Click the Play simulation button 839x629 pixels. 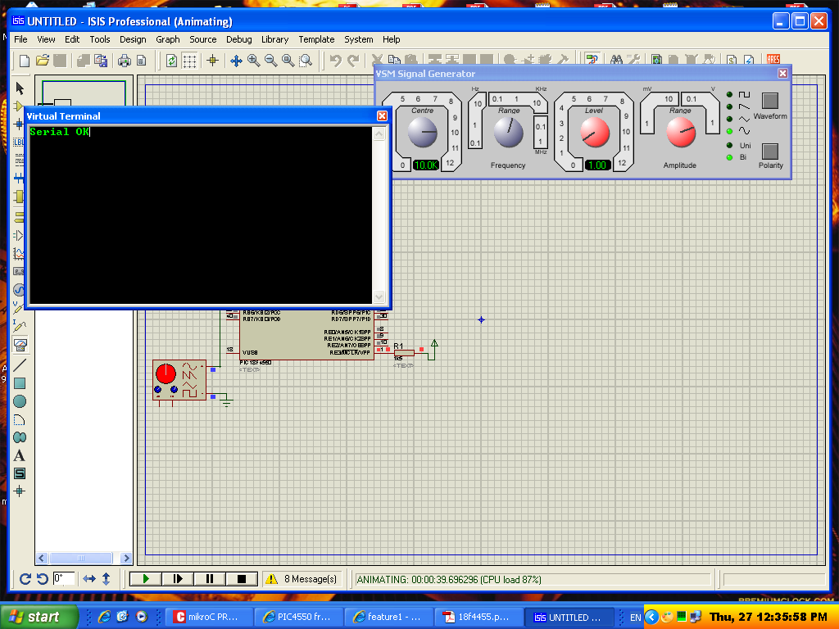coord(146,579)
